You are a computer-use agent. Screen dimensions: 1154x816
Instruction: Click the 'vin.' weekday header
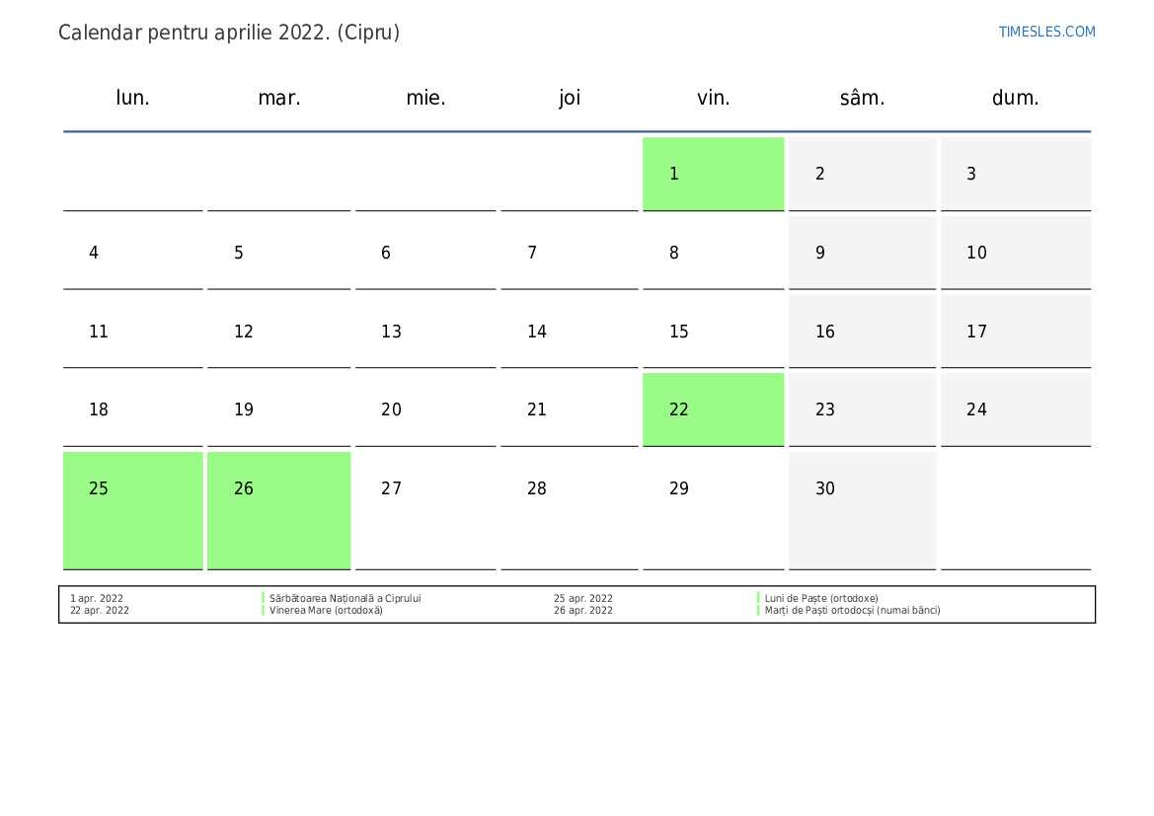(713, 98)
